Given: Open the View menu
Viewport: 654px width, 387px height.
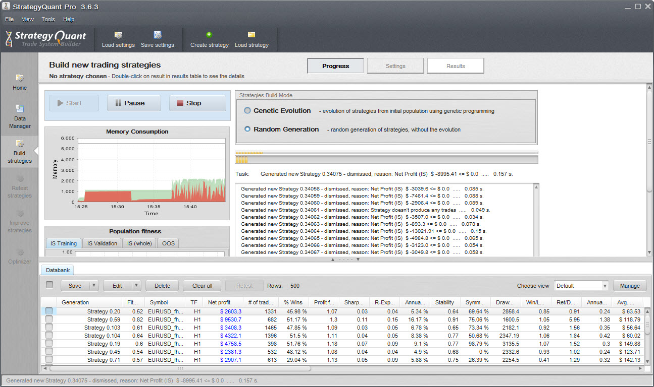Looking at the screenshot, I should coord(28,19).
